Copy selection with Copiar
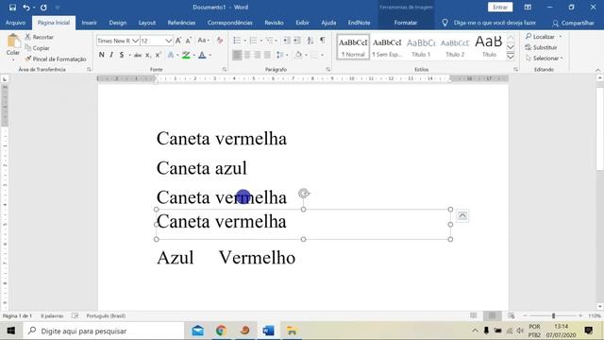Image resolution: width=604 pixels, height=340 pixels. [x=38, y=48]
